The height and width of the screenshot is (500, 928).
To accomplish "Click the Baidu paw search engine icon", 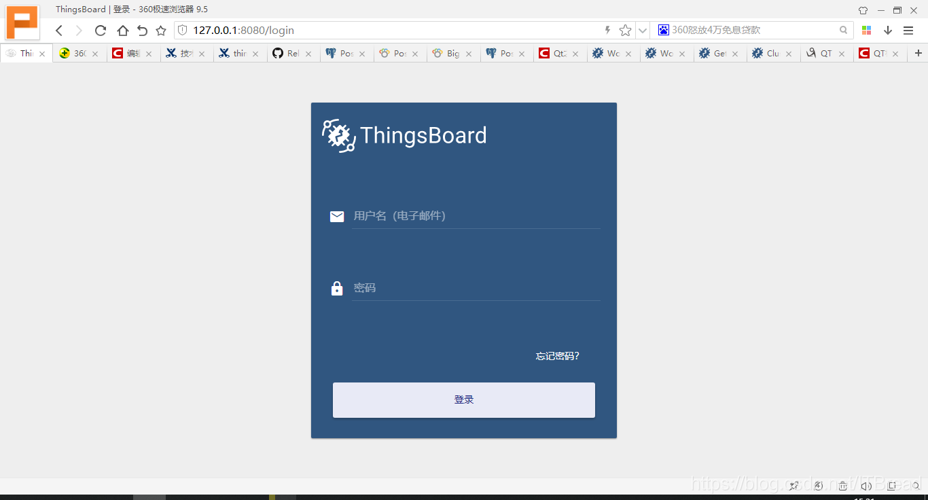I will click(664, 30).
